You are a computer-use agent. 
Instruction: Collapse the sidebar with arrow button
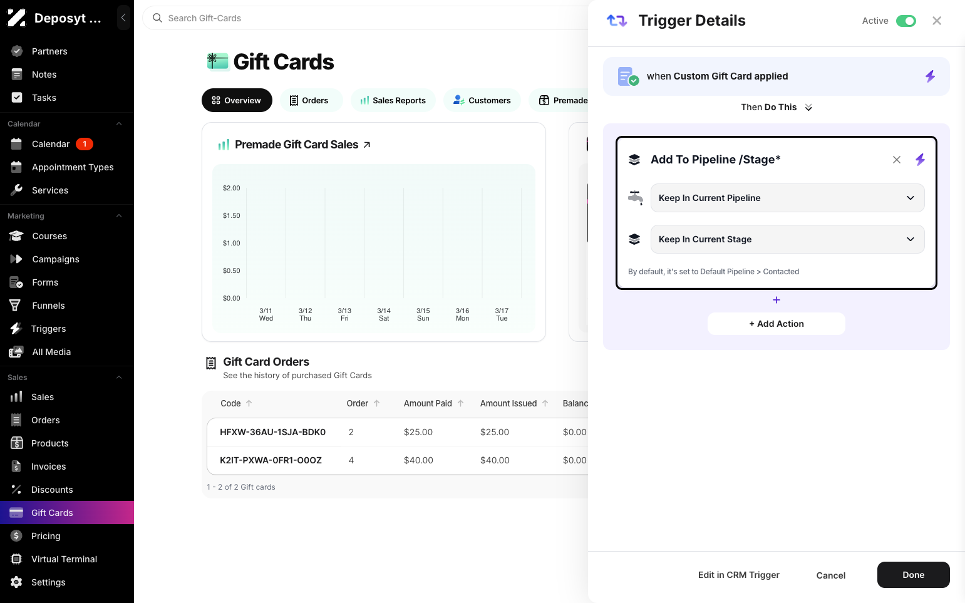(123, 18)
